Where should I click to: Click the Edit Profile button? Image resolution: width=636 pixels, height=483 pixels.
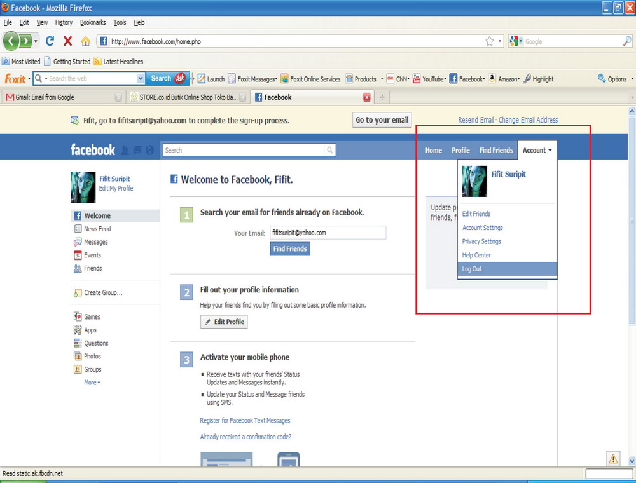(224, 322)
